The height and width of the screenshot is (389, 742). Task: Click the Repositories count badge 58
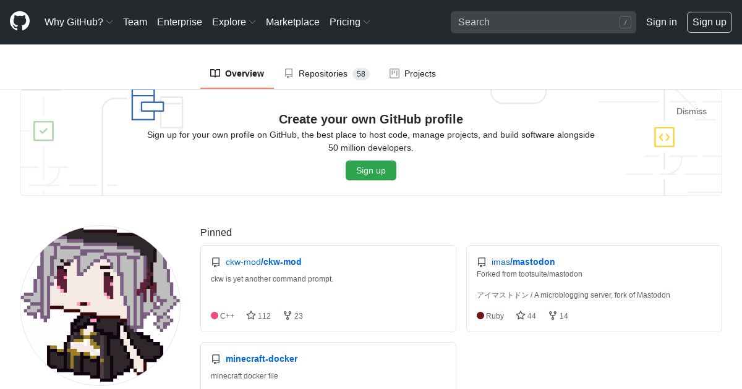[x=361, y=74]
